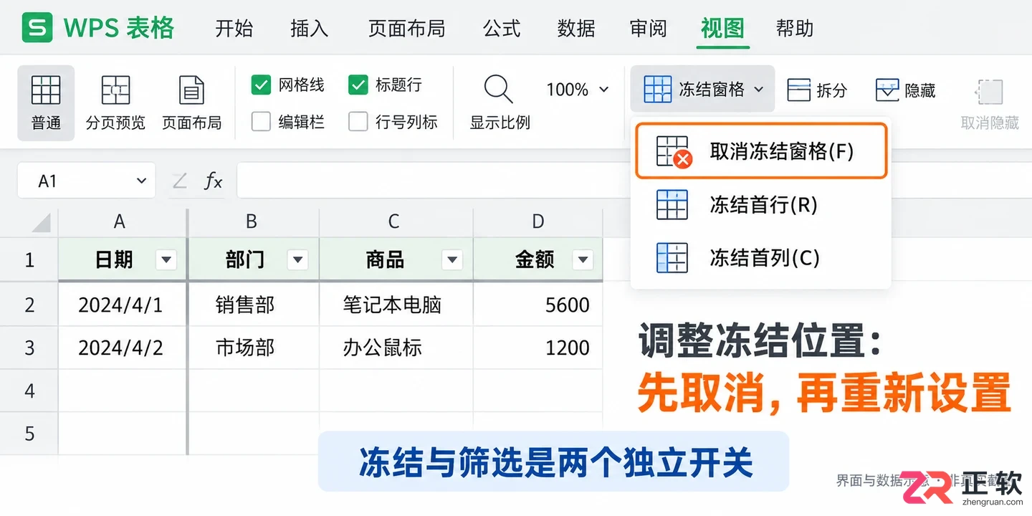Select the cell containing 市场部

[254, 348]
